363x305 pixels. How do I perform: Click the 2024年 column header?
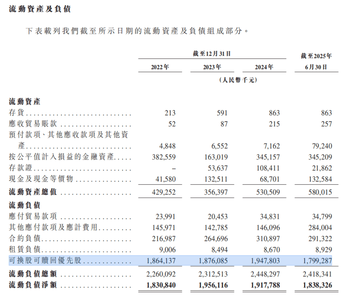264,67
